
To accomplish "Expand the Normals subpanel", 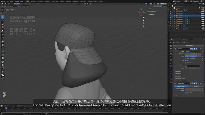I will pos(178,71).
